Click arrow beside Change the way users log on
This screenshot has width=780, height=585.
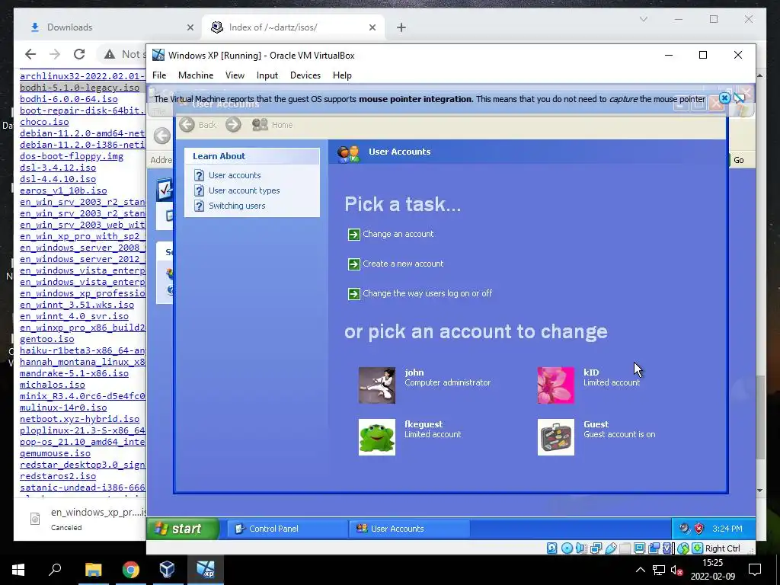point(353,294)
